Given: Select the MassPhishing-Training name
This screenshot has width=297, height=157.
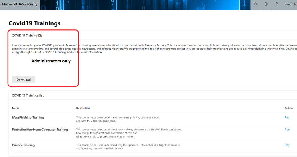Looking at the screenshot, I should pos(28,117).
